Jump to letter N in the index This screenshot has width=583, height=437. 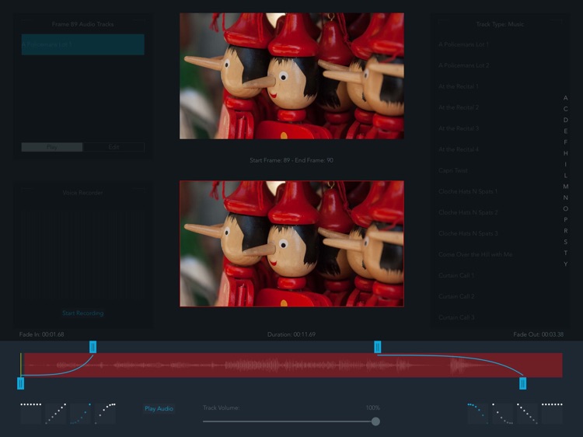click(x=566, y=198)
